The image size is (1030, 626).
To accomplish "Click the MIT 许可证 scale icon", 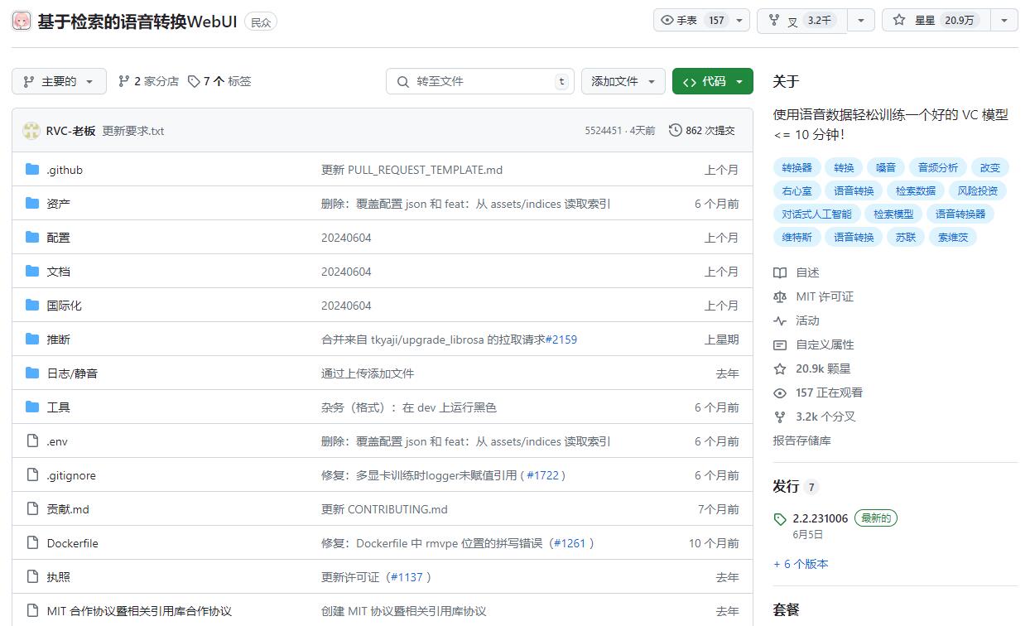I will [x=780, y=296].
